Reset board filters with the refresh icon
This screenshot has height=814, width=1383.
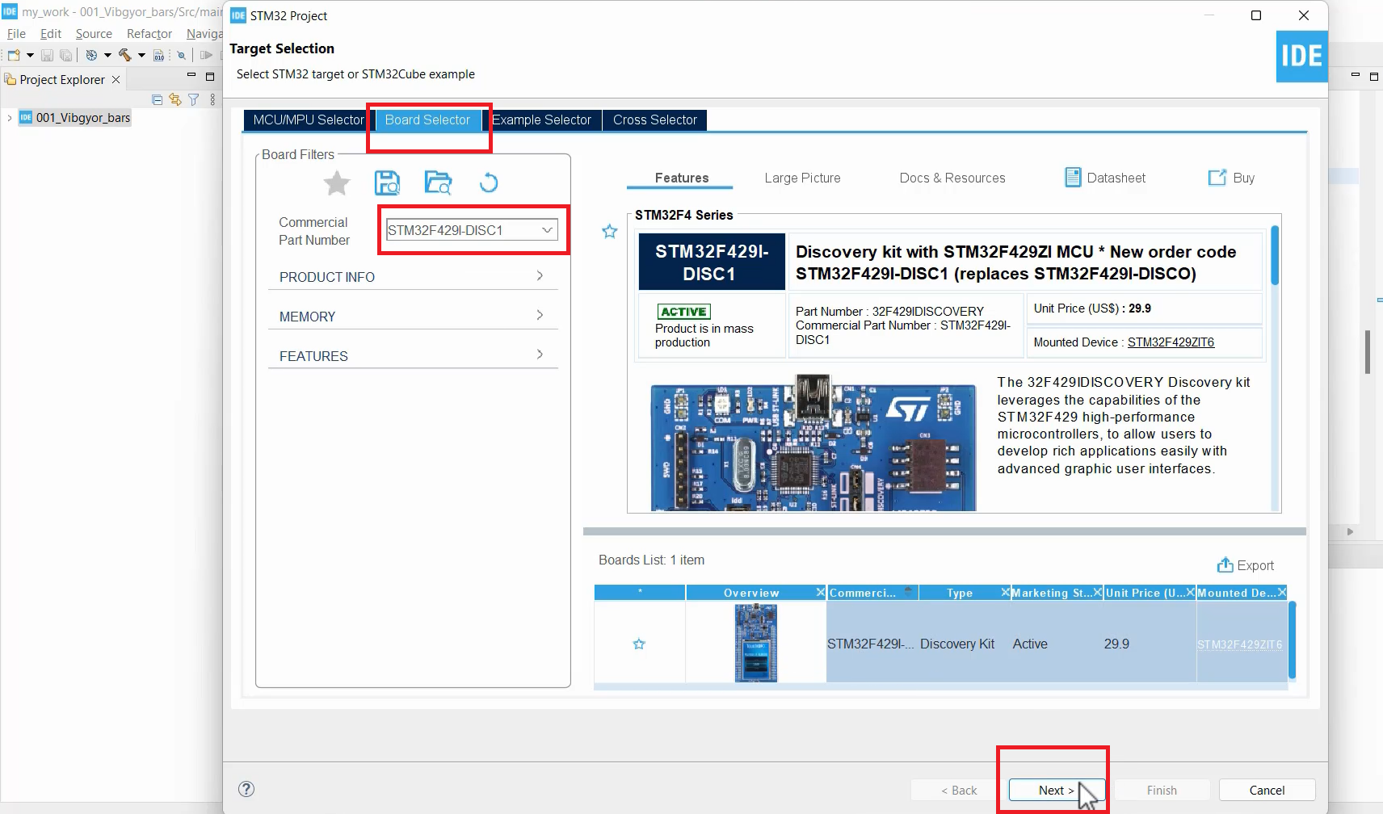coord(489,183)
